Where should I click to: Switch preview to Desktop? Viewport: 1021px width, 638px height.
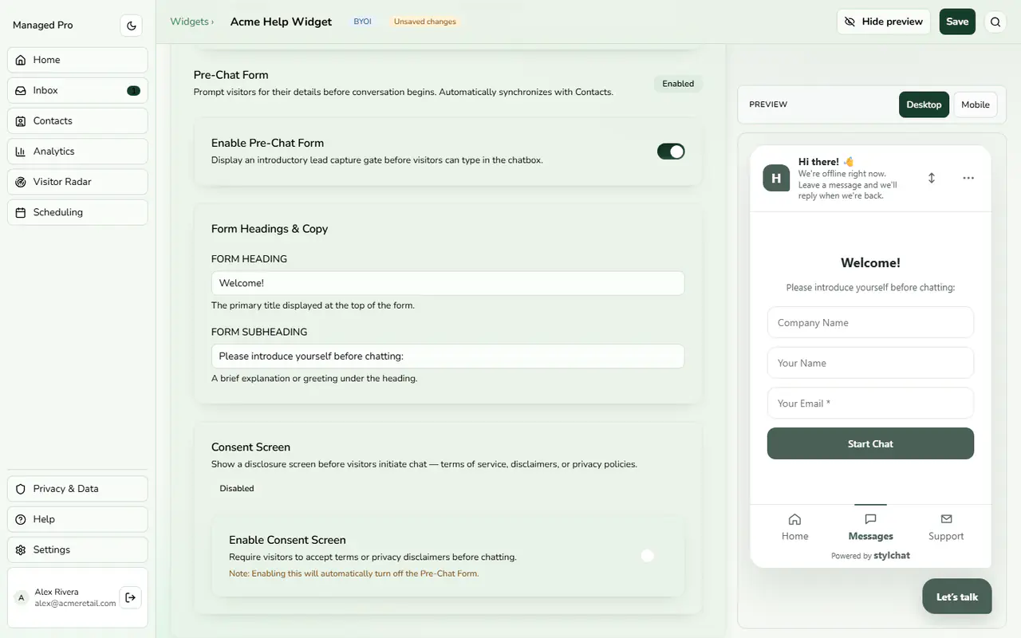924,104
